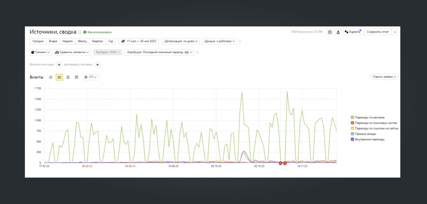Open the 17 июл — 30 ноя 2023 date picker
The width and height of the screenshot is (427, 204).
click(x=139, y=41)
